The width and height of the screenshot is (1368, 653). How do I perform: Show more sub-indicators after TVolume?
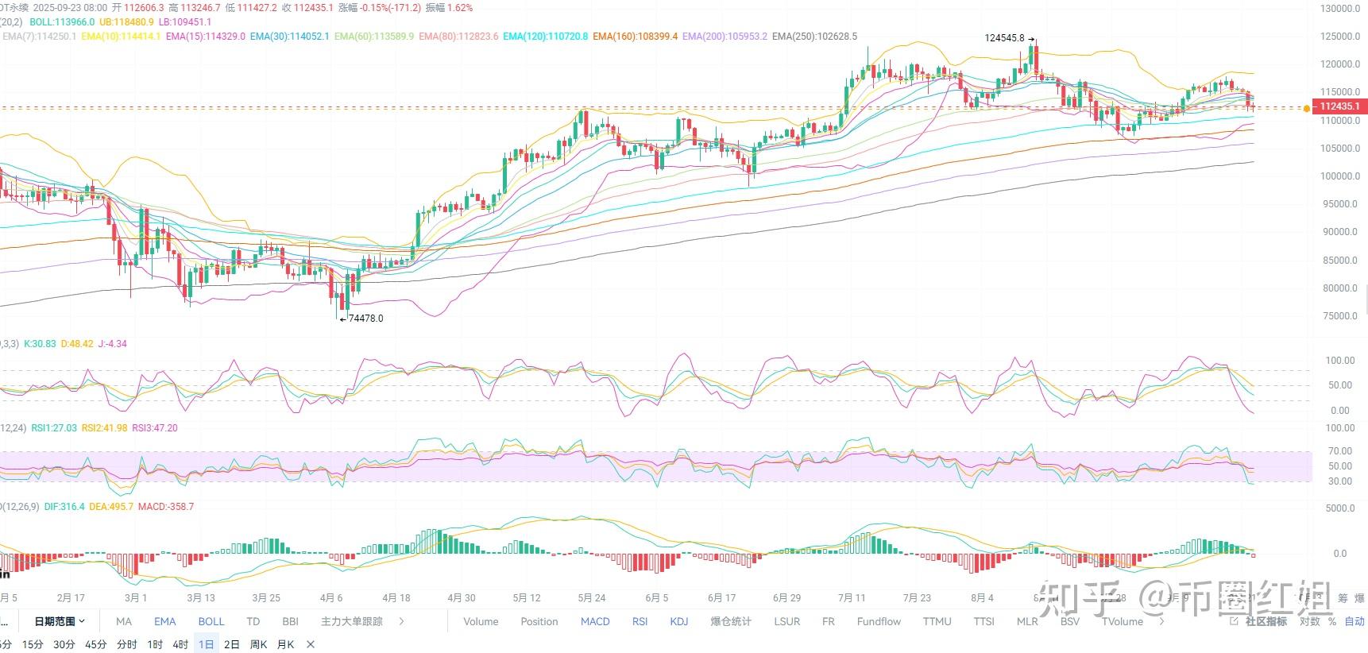pos(1162,621)
